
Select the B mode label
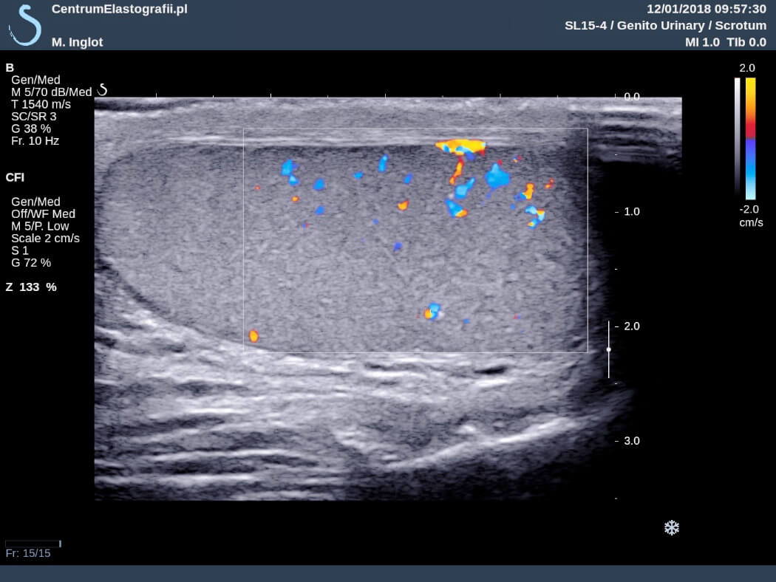pos(10,67)
